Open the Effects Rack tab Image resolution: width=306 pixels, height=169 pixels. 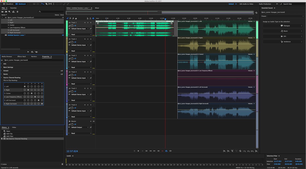(x=21, y=57)
